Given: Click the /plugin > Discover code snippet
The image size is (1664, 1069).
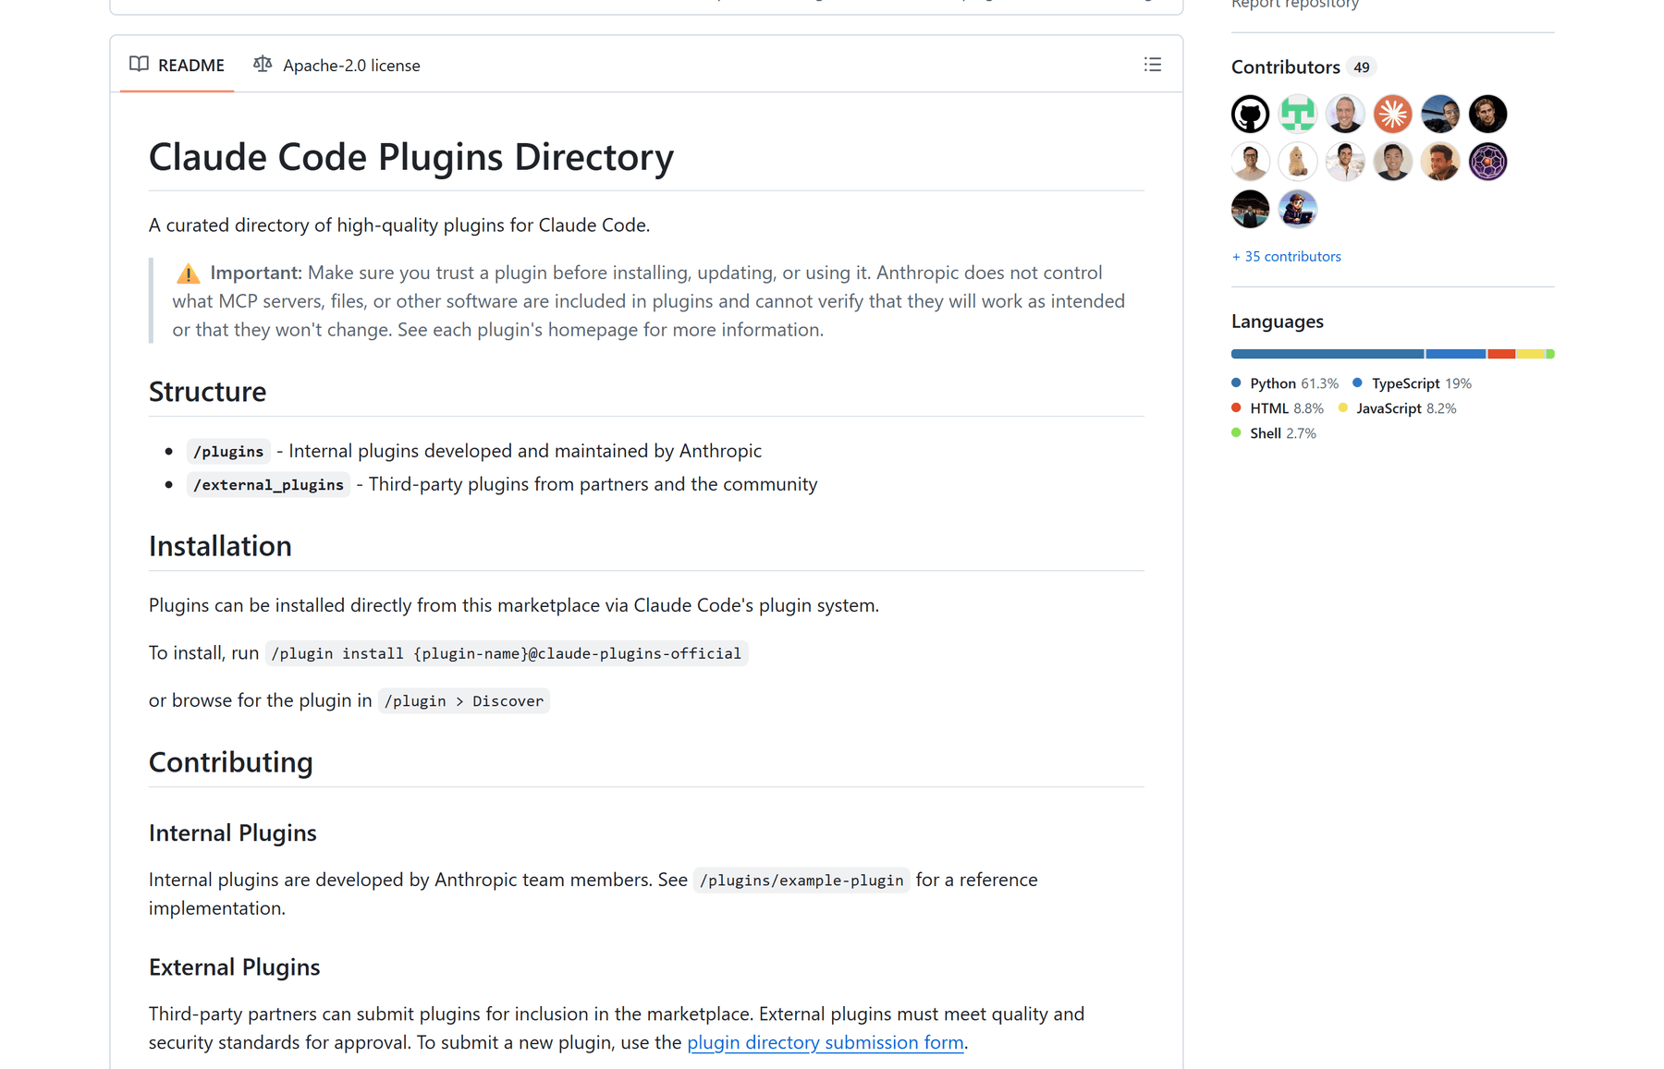Looking at the screenshot, I should click(464, 700).
